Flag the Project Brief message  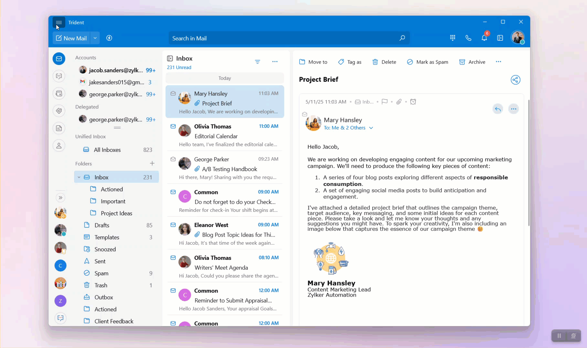[x=384, y=102]
